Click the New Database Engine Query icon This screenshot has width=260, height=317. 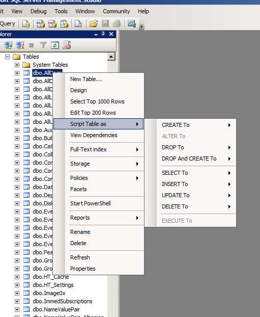(26, 23)
